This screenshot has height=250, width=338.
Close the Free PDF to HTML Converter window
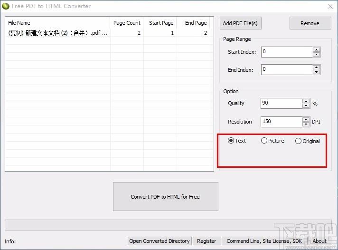(x=330, y=6)
